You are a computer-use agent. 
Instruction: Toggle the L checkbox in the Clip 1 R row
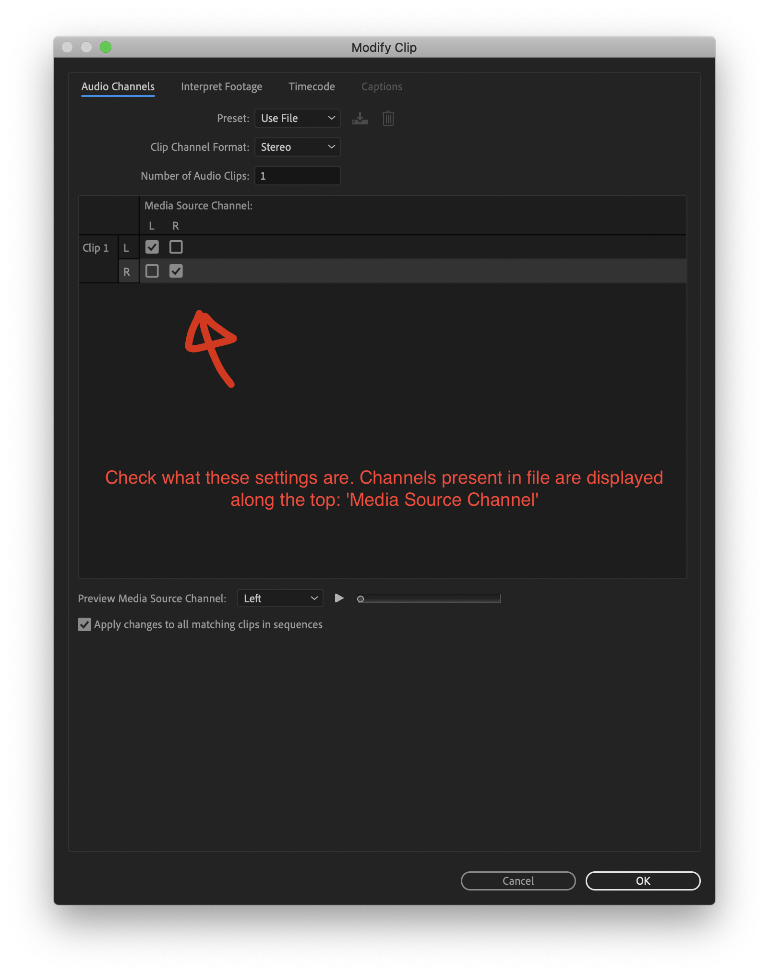click(x=152, y=271)
